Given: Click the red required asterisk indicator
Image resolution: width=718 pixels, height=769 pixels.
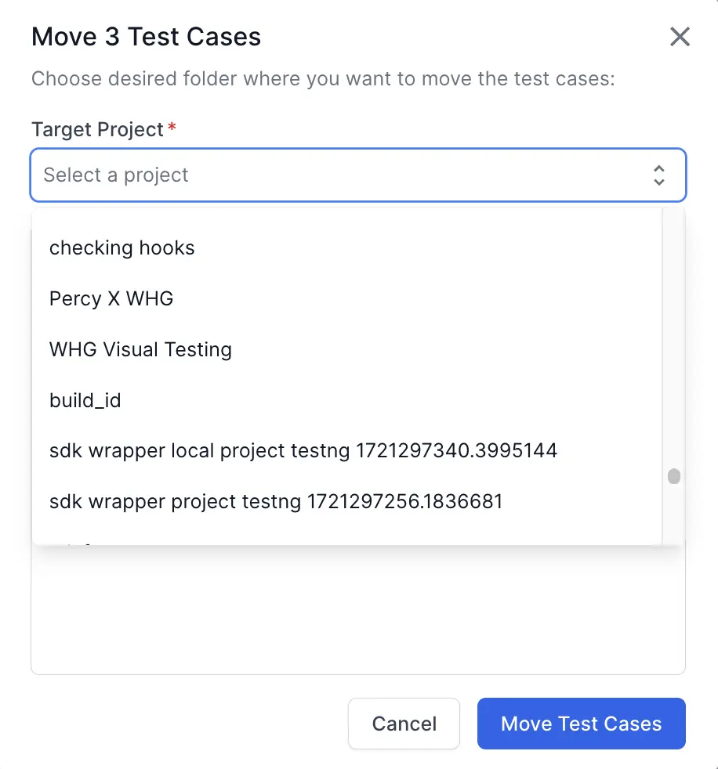Looking at the screenshot, I should pyautogui.click(x=172, y=127).
